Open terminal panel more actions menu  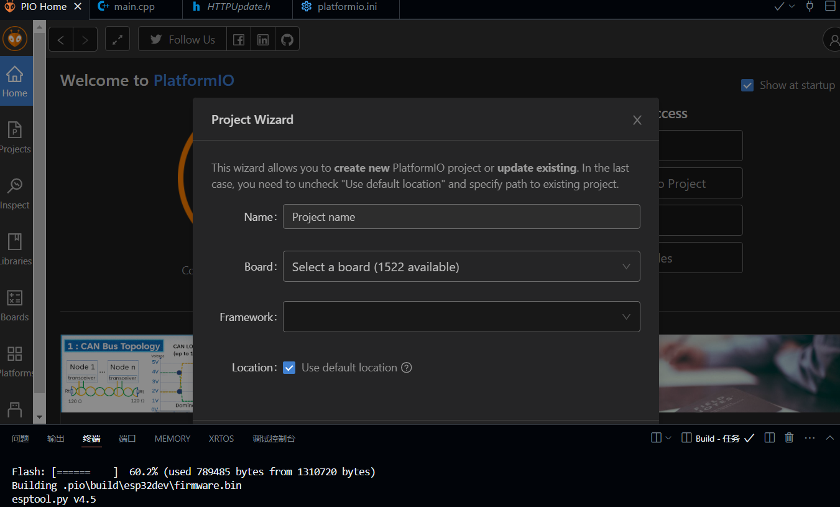pos(810,438)
